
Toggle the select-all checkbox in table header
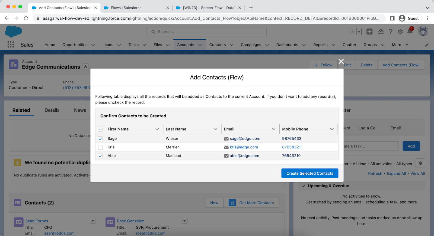click(100, 129)
